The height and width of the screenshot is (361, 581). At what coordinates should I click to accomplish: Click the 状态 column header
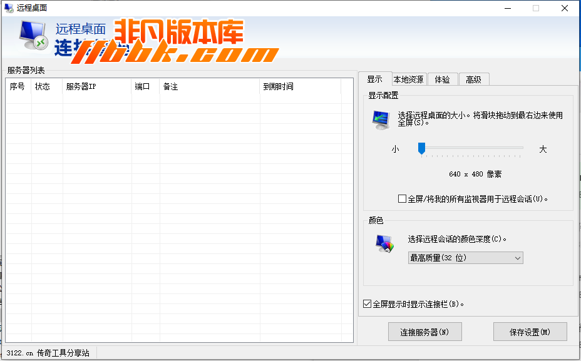point(46,87)
